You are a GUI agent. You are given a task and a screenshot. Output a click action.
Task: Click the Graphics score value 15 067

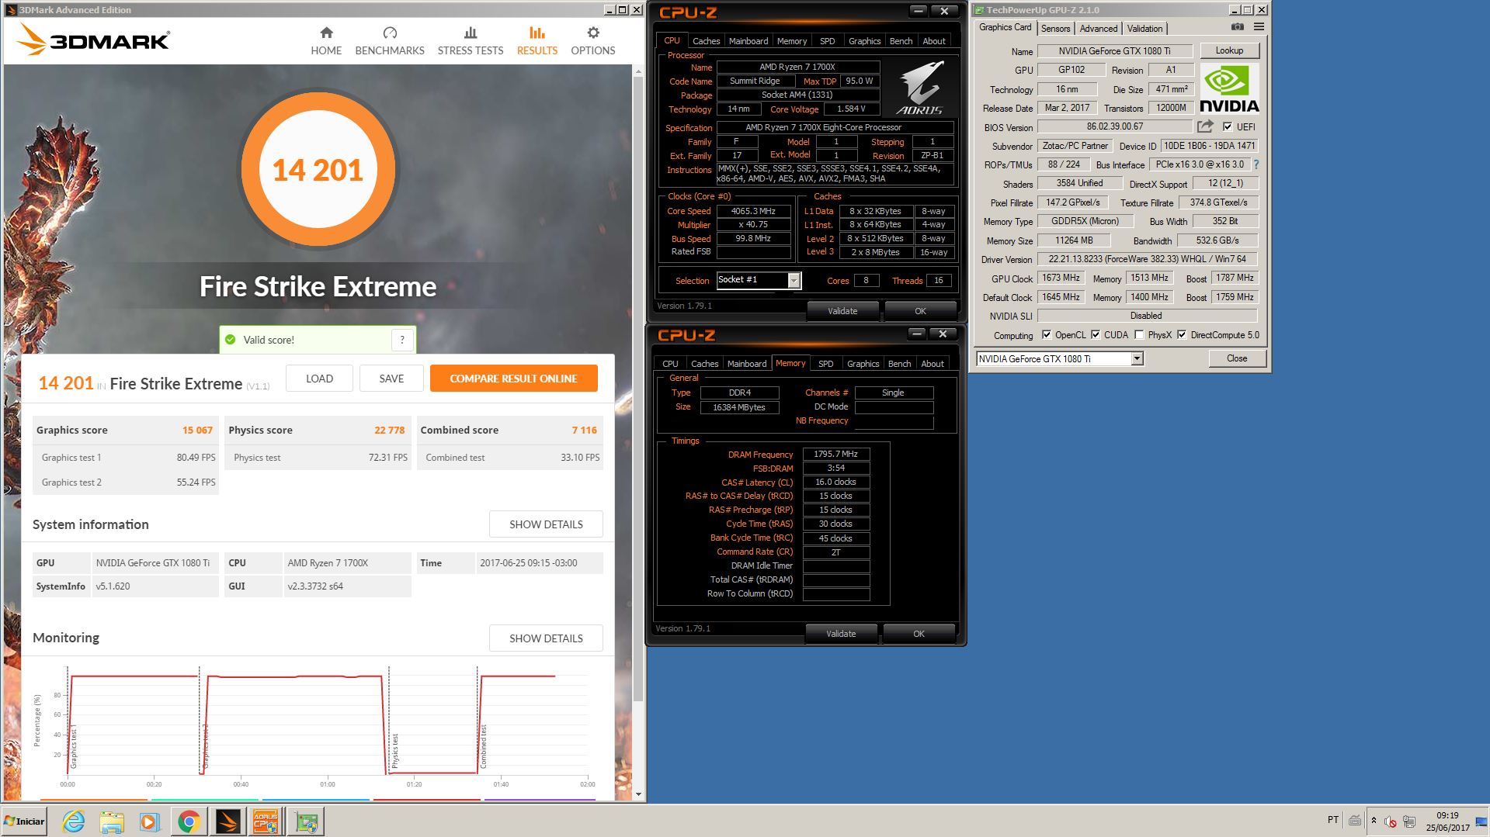[197, 430]
